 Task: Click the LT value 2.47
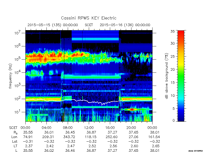coord(71,146)
